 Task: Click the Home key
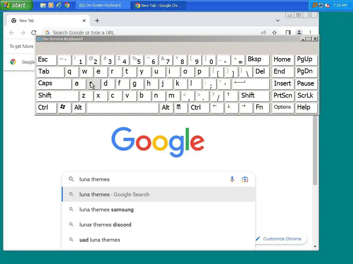pyautogui.click(x=283, y=60)
